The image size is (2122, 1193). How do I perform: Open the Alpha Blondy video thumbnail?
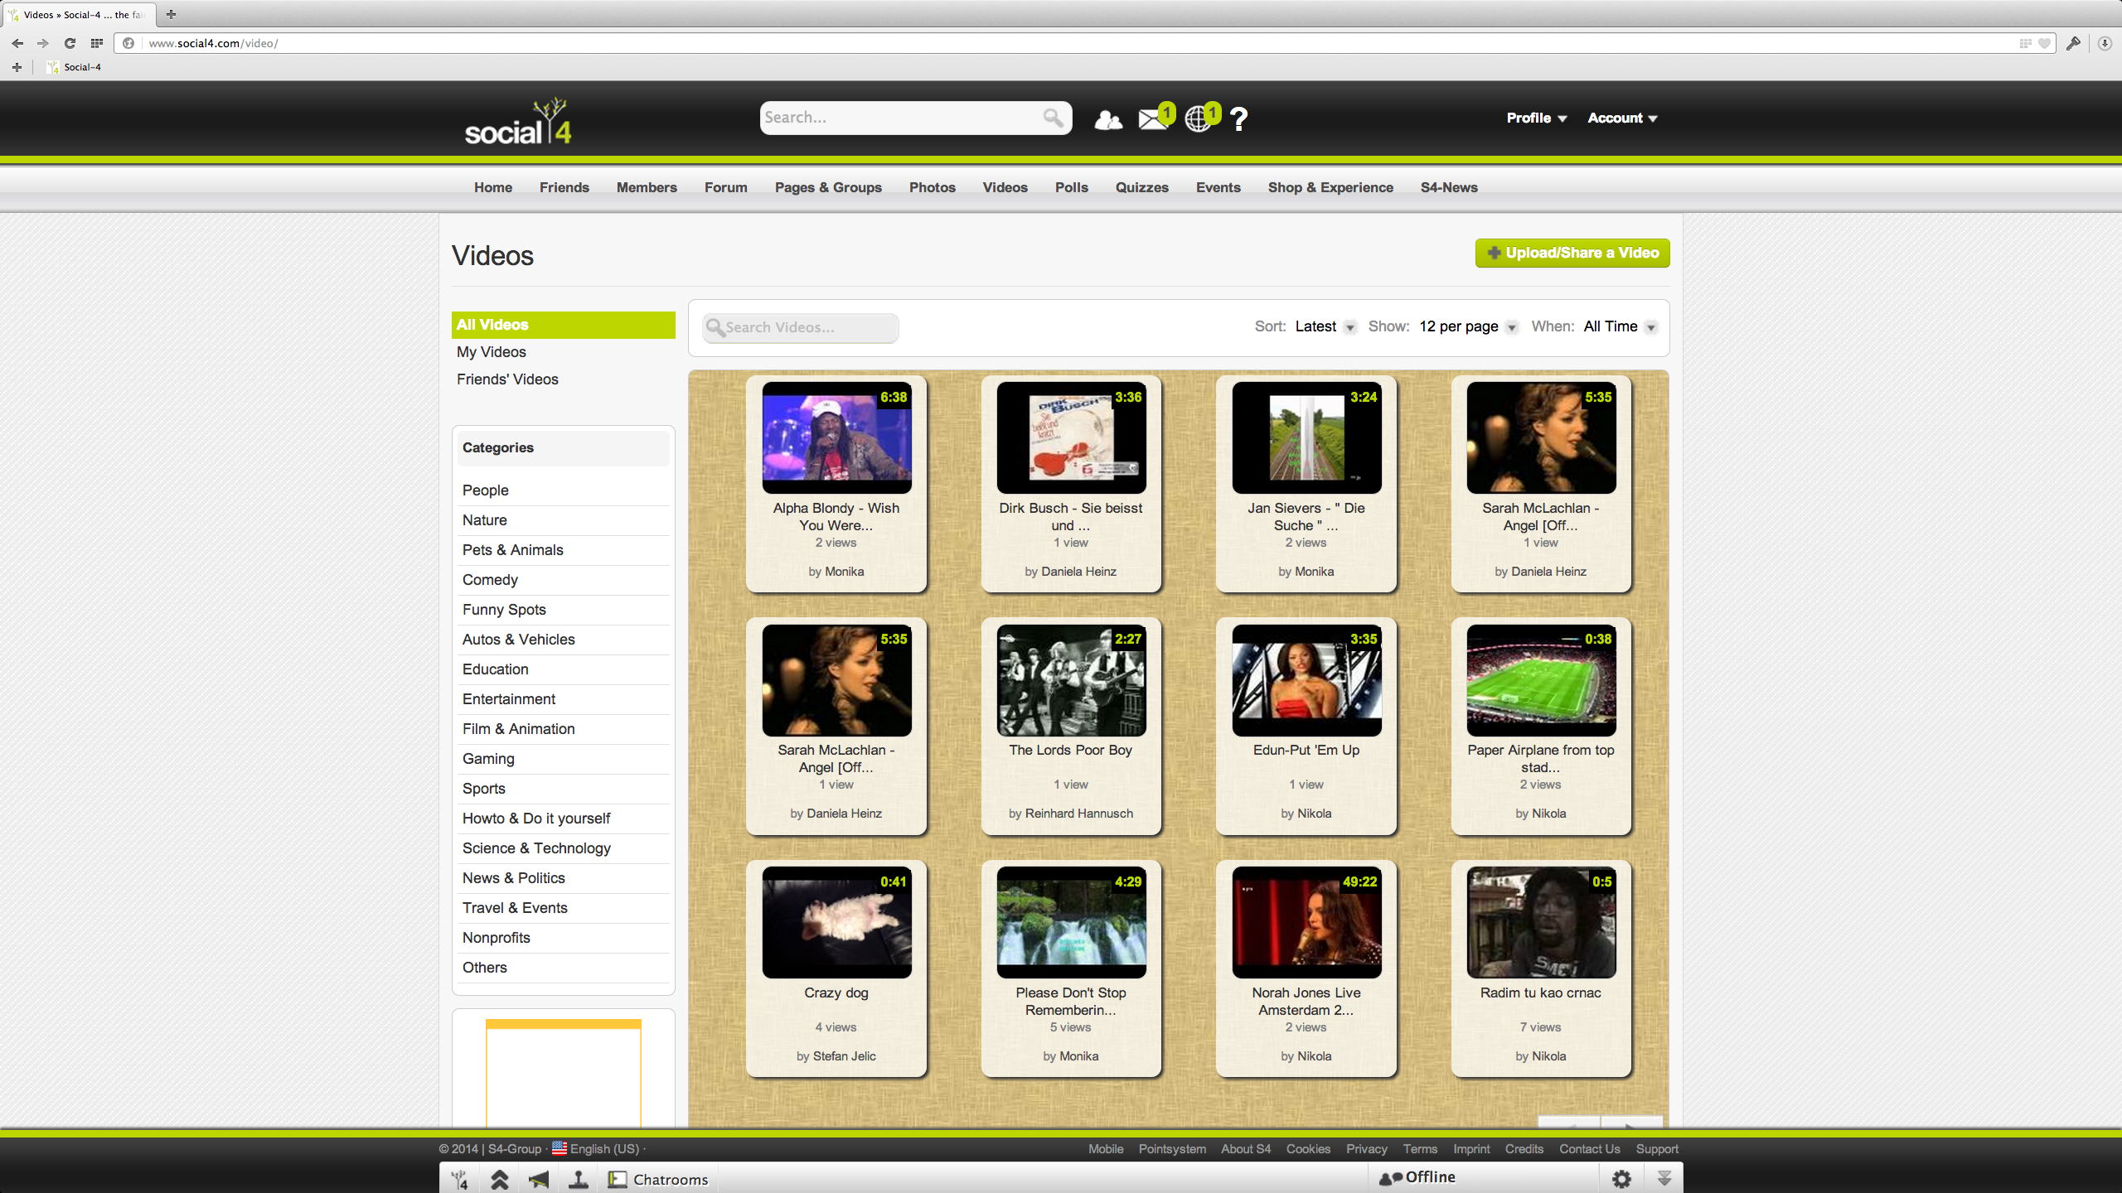click(x=836, y=437)
